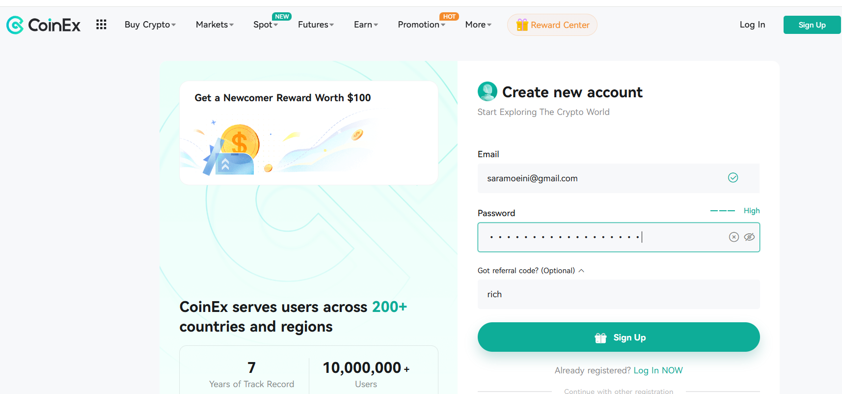Open the Spot menu
Screen dimensions: 842x394
tap(265, 25)
